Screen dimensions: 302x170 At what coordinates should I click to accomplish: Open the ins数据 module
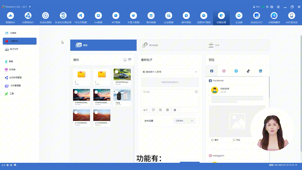[x=98, y=18]
